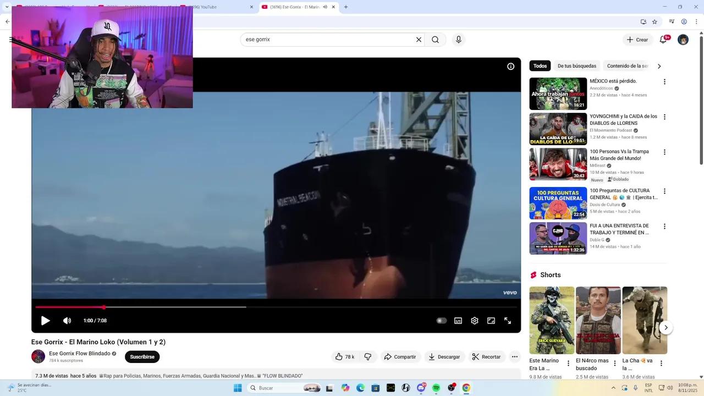Screen dimensions: 704x396
Task: Open options for 'Este Marino Era La' short
Action: coord(569,364)
